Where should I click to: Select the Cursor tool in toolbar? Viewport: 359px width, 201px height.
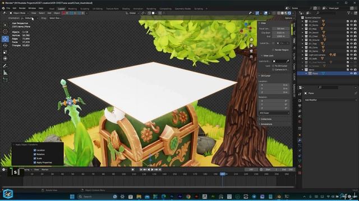(5, 32)
